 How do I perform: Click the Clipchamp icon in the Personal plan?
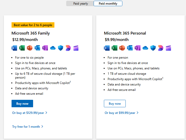[x=168, y=48]
